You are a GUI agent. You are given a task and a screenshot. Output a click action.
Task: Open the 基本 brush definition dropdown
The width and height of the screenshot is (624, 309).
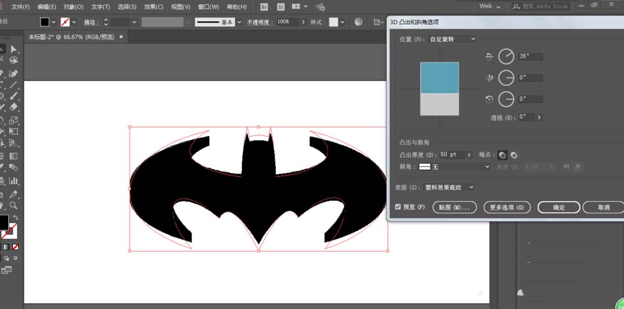[239, 22]
